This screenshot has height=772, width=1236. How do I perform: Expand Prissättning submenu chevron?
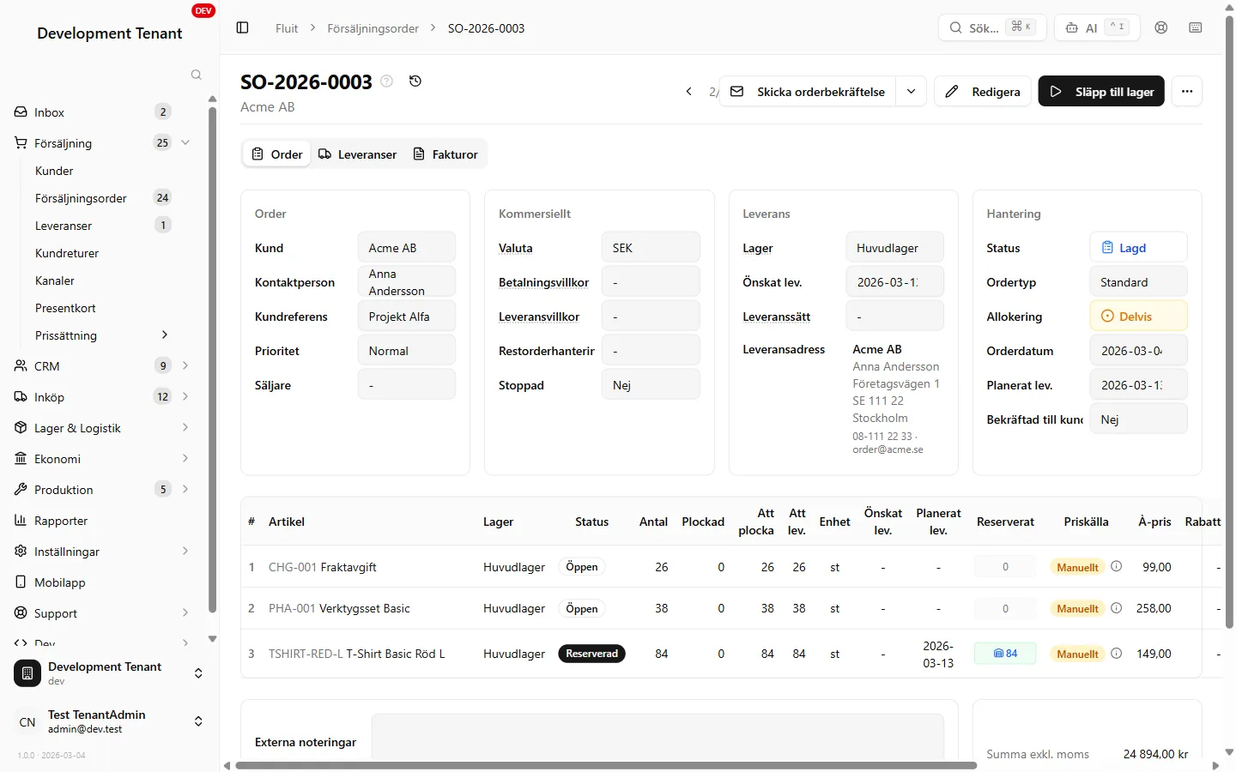click(x=165, y=335)
